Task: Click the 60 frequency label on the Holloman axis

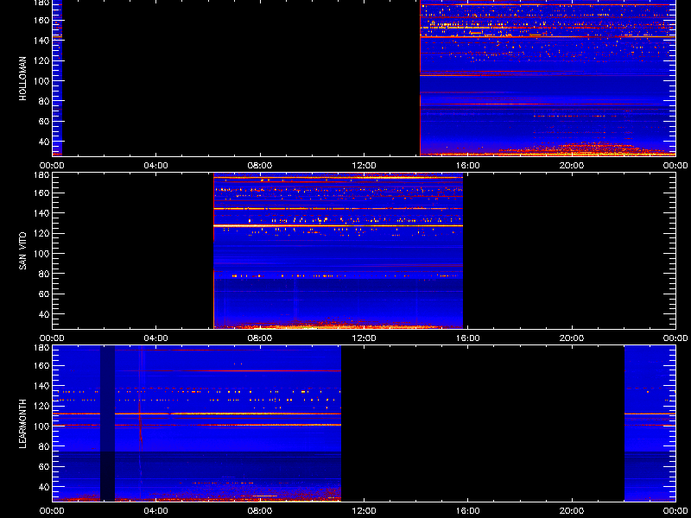Action: [45, 121]
